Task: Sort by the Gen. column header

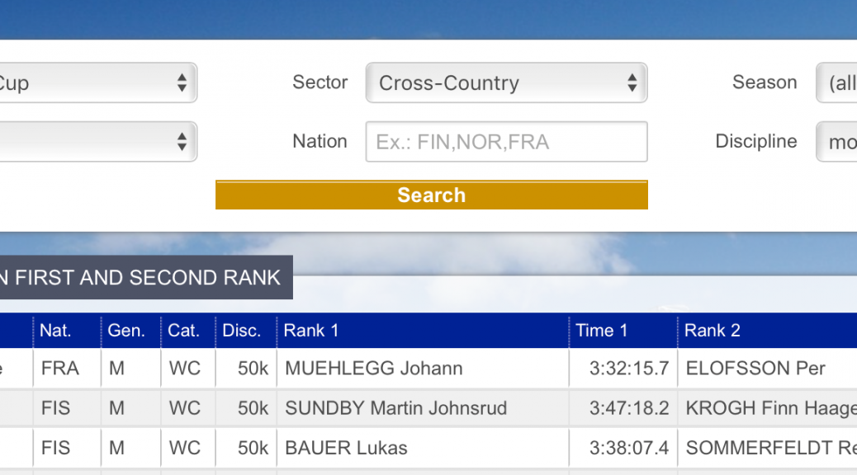Action: pos(126,331)
